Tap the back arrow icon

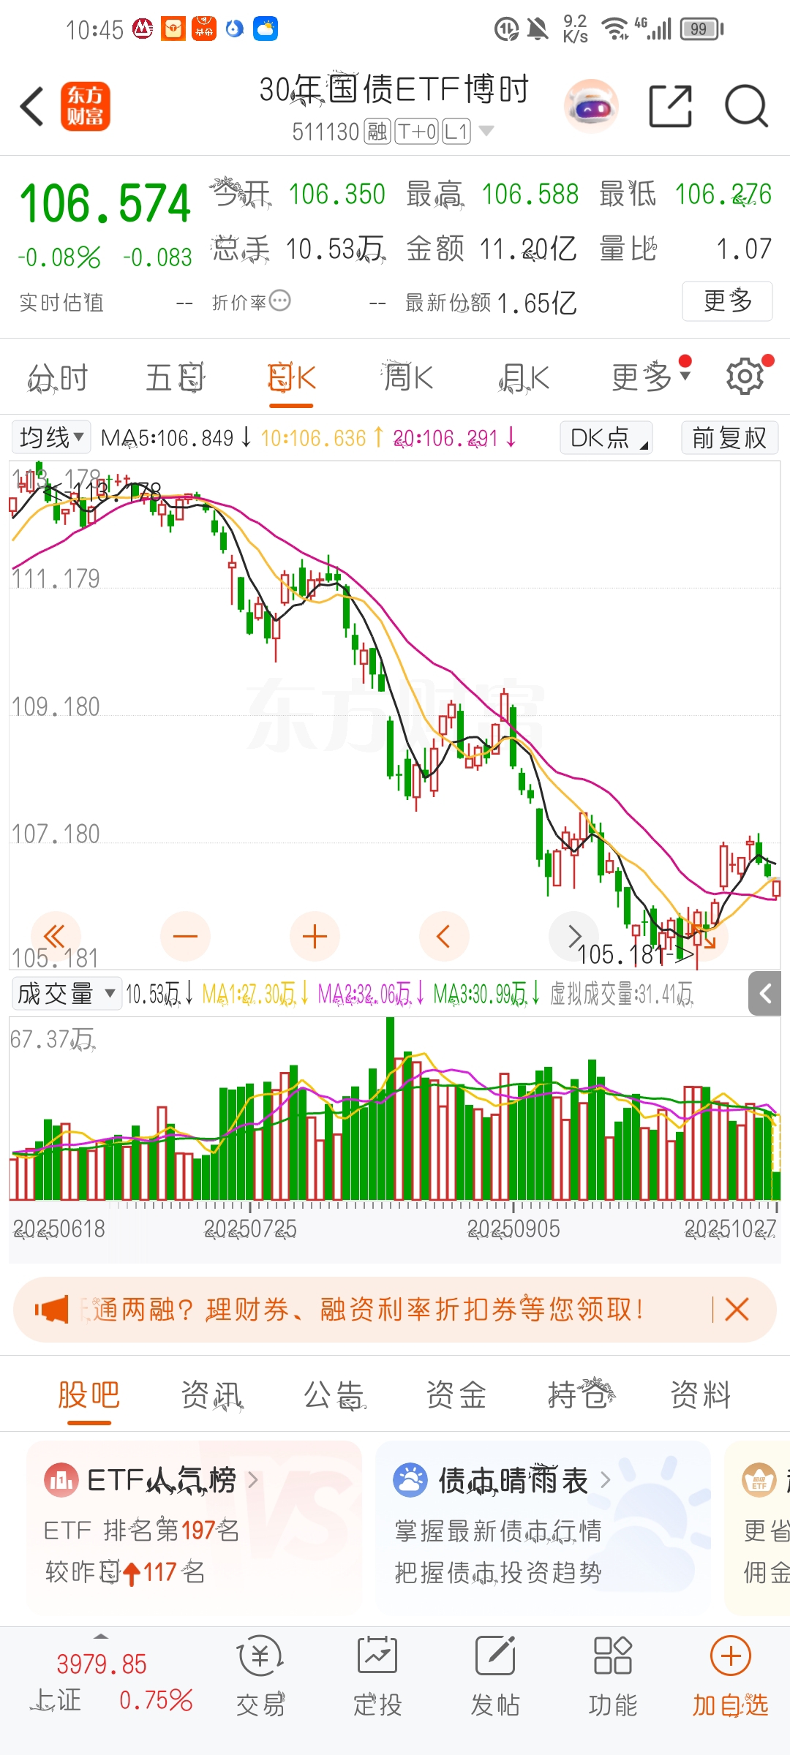tap(32, 106)
